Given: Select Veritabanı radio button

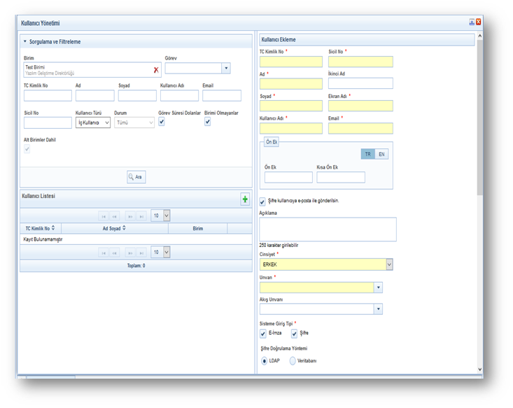Looking at the screenshot, I should 293,361.
